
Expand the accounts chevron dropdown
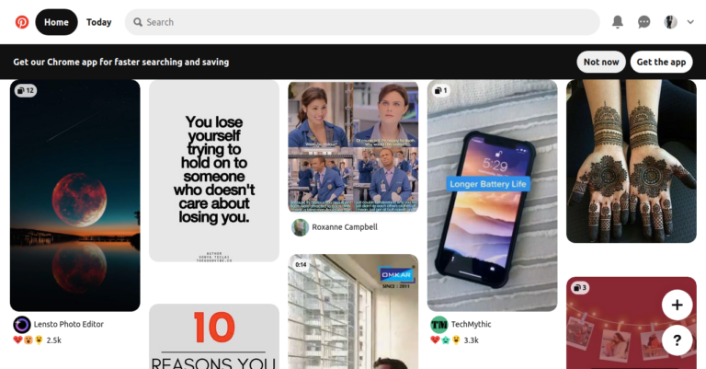point(690,22)
